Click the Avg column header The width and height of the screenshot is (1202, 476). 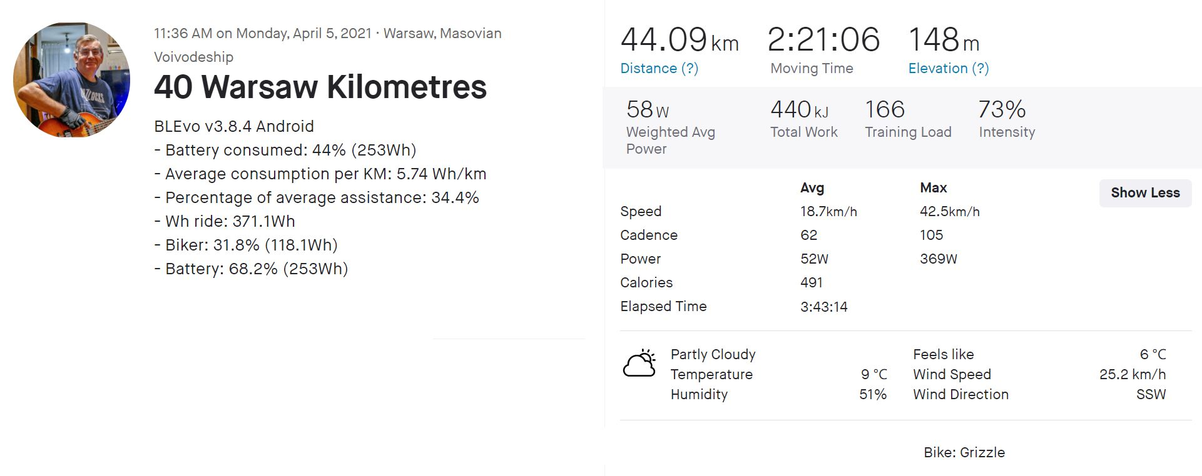click(812, 188)
